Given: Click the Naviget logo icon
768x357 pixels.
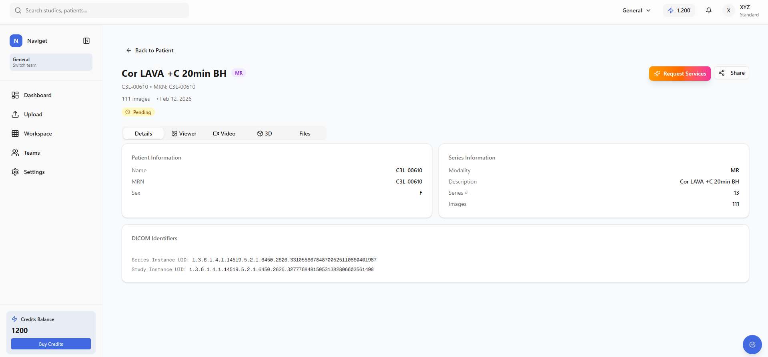Looking at the screenshot, I should (16, 41).
